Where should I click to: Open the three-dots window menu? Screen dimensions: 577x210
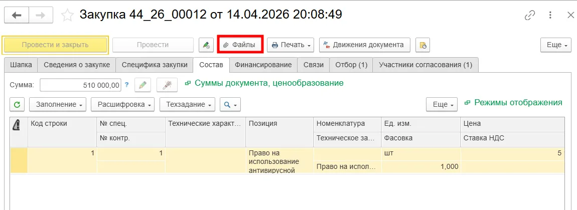(550, 15)
